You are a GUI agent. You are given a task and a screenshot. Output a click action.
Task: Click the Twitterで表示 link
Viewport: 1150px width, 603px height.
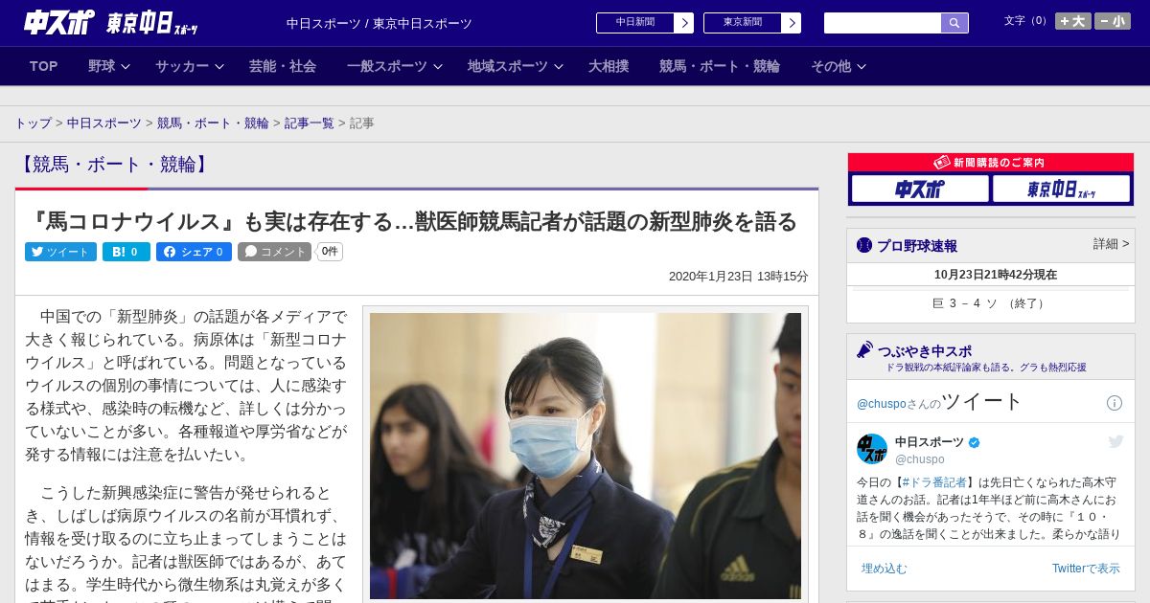coord(1086,569)
